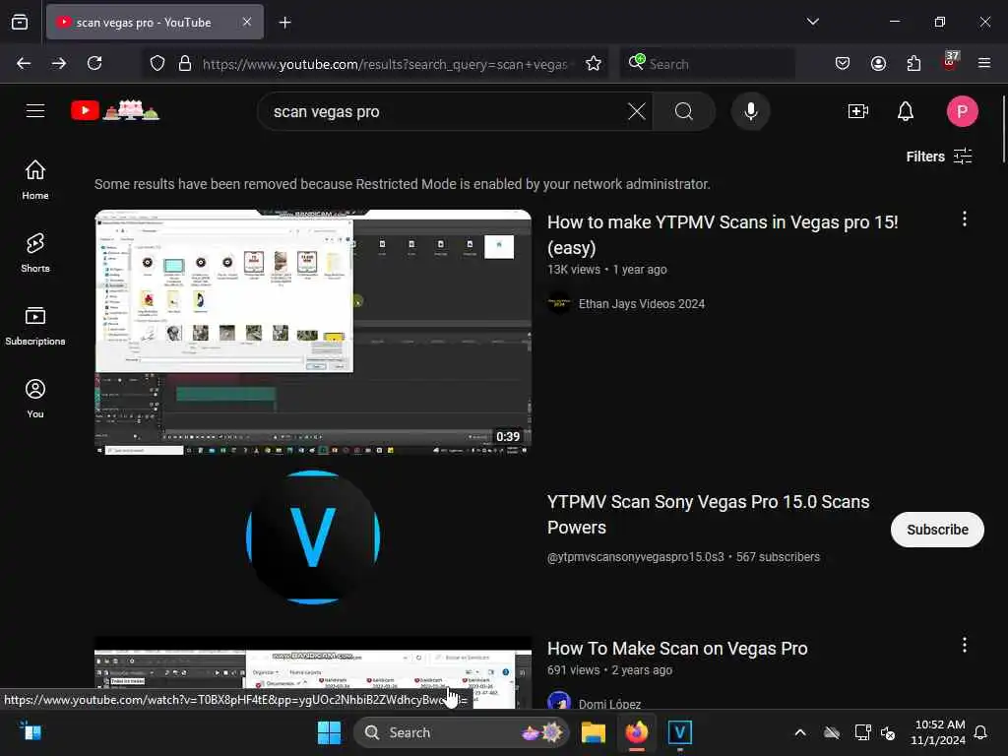Click the page vertical scrollbar
Screen dimensions: 1008x756
[x=1003, y=129]
